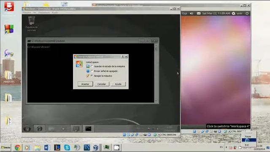The image size is (270, 152).
Task: Click the guest Windows 7 Start orb
Action: click(27, 129)
